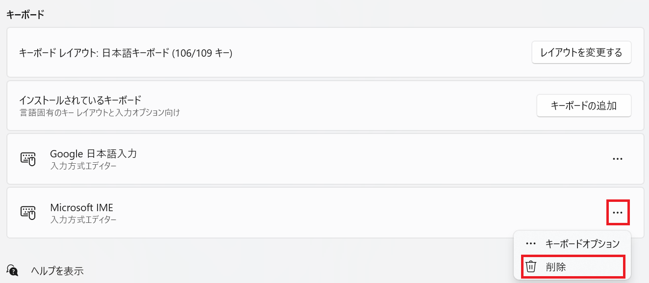Click the trash can icon in the menu

point(530,267)
